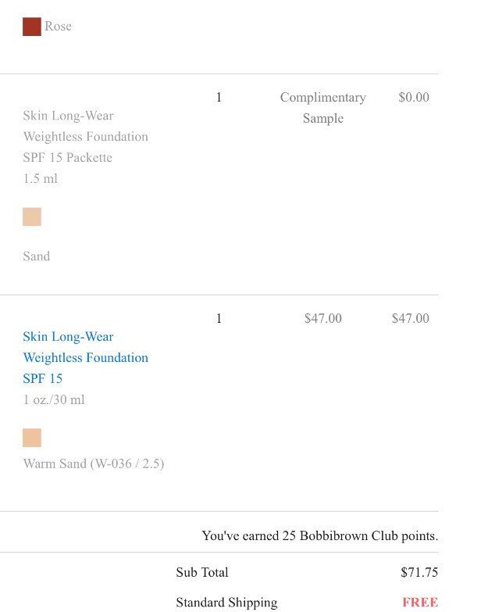Click the $47.00 line total
The width and height of the screenshot is (488, 612).
411,318
